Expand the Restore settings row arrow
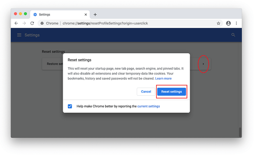Screen dimensions: 255x156 click(x=203, y=64)
